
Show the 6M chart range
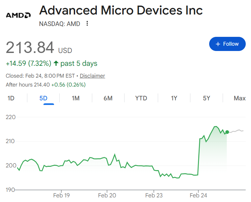click(x=108, y=98)
